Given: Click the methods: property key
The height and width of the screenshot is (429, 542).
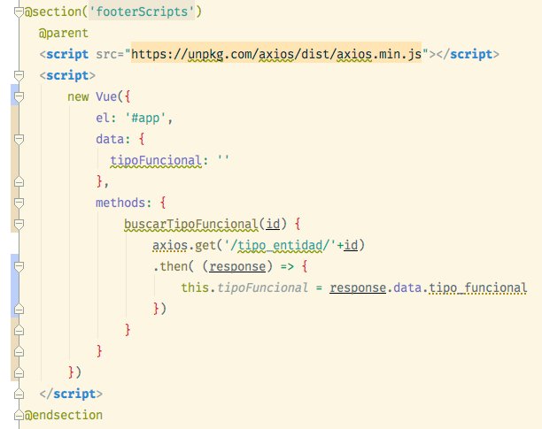Looking at the screenshot, I should pyautogui.click(x=124, y=203).
